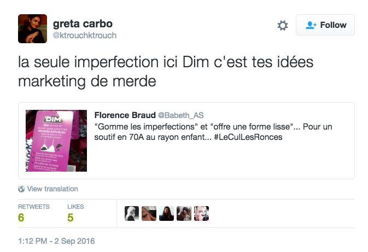
Task: Click View translation link
Action: click(x=52, y=189)
